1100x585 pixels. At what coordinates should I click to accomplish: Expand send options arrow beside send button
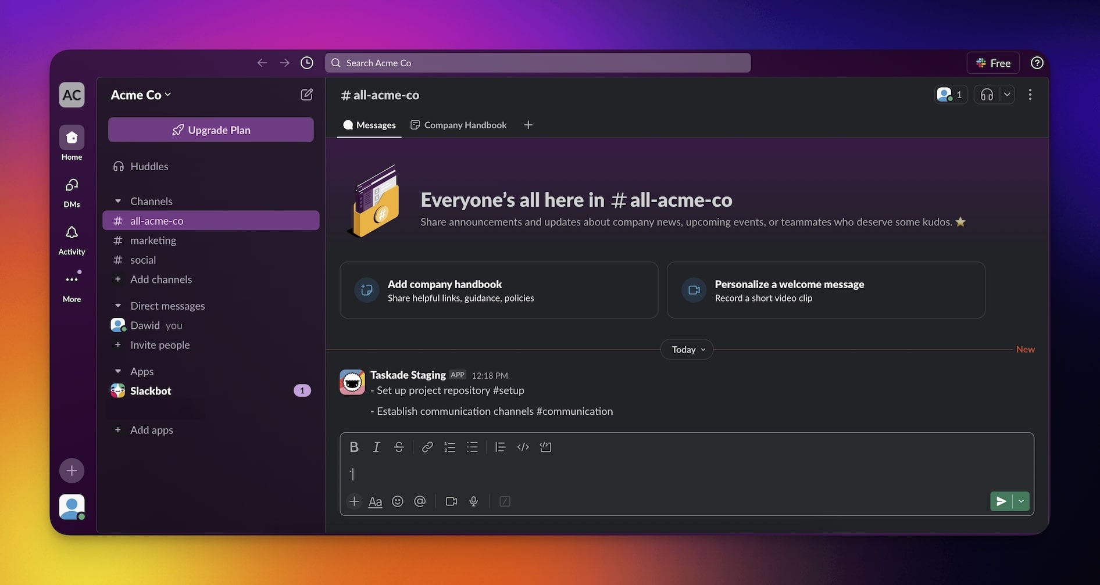[x=1022, y=501]
